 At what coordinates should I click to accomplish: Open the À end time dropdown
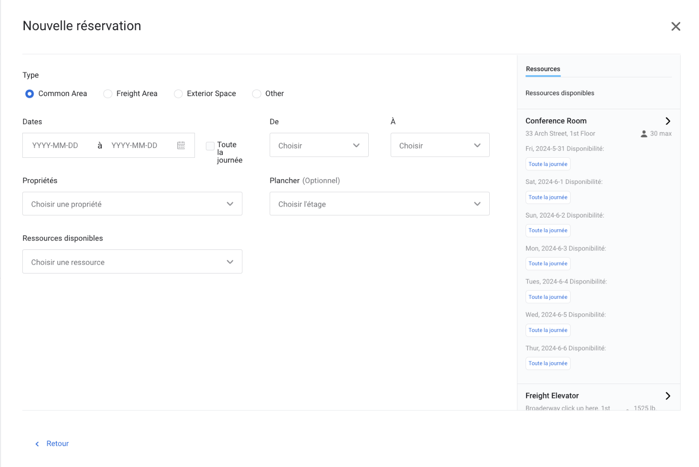tap(439, 145)
